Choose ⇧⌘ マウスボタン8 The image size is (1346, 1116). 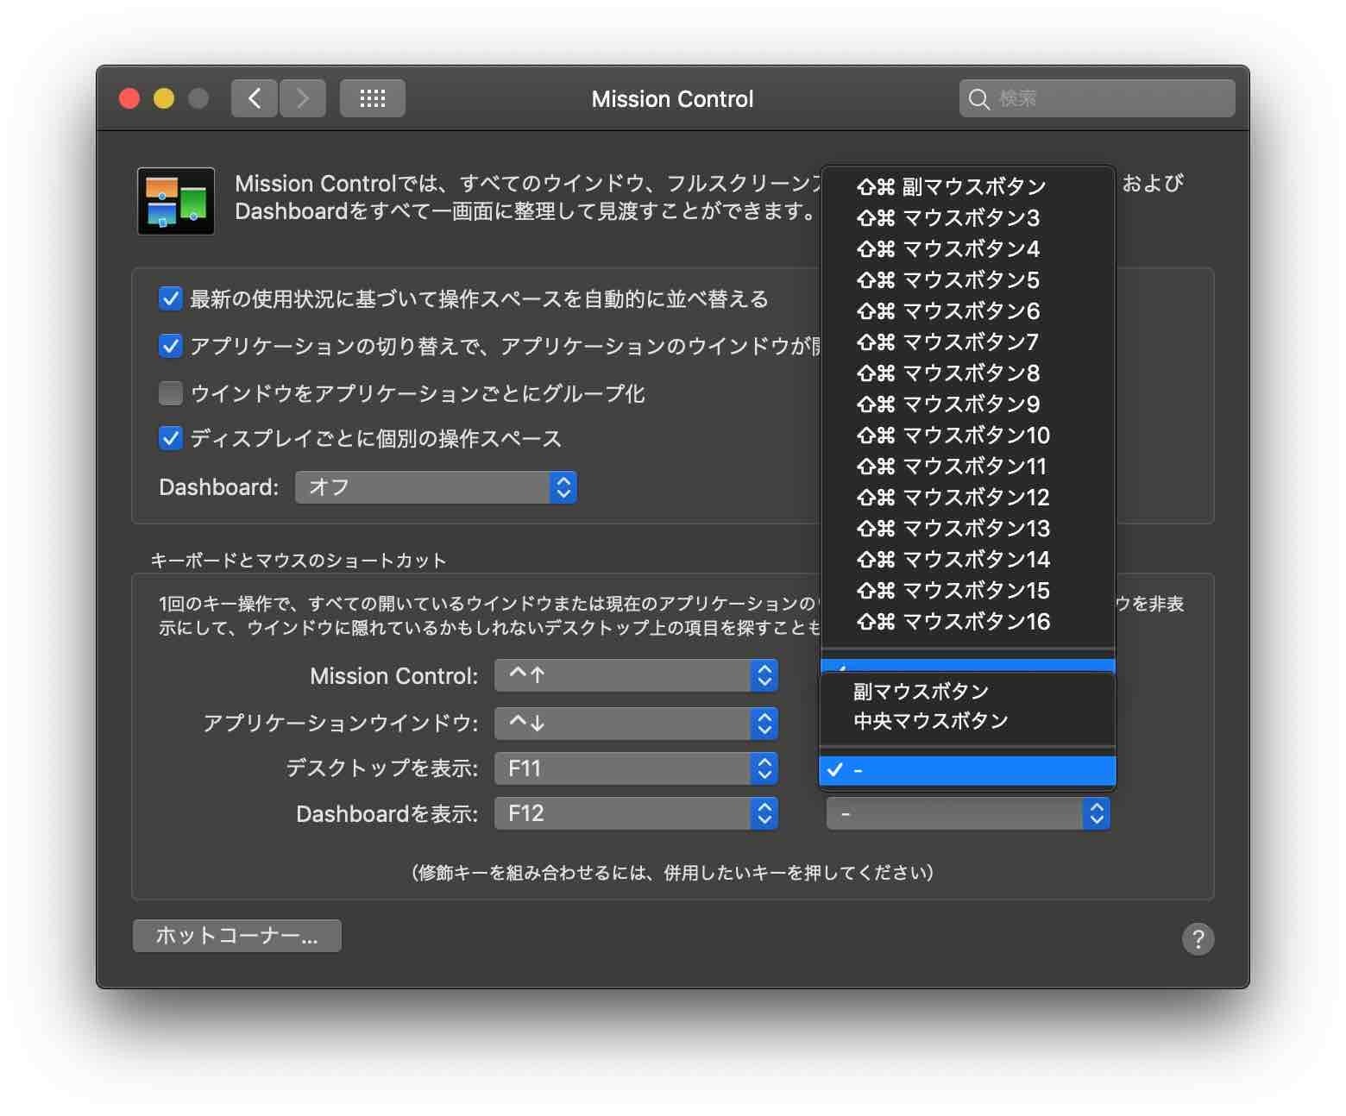tap(968, 373)
